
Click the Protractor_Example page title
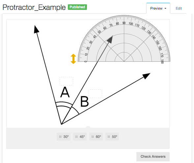click(x=34, y=8)
